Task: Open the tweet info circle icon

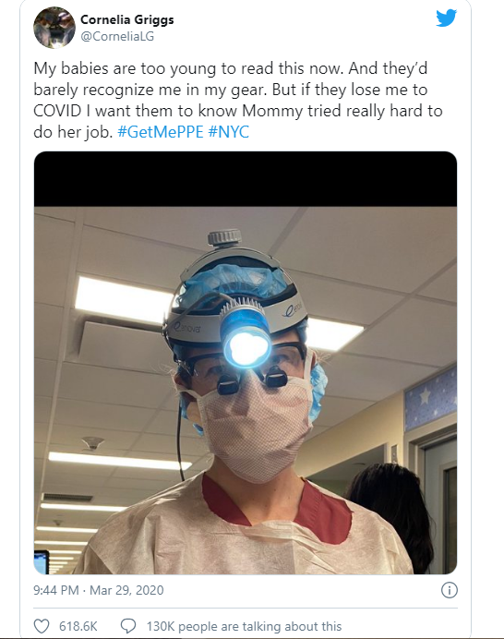Action: click(449, 590)
